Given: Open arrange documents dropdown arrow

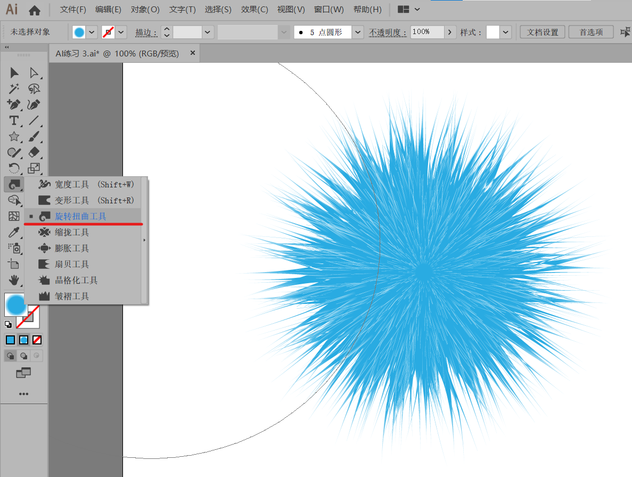Looking at the screenshot, I should pos(417,9).
